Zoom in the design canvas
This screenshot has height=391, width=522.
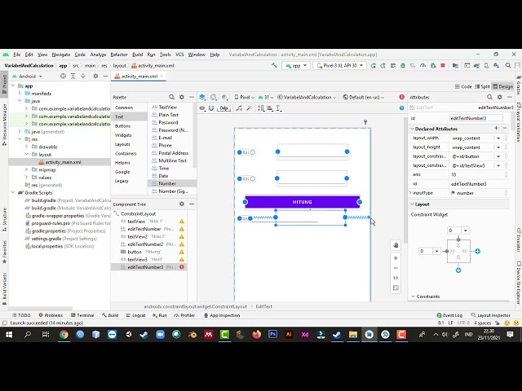coord(396,258)
